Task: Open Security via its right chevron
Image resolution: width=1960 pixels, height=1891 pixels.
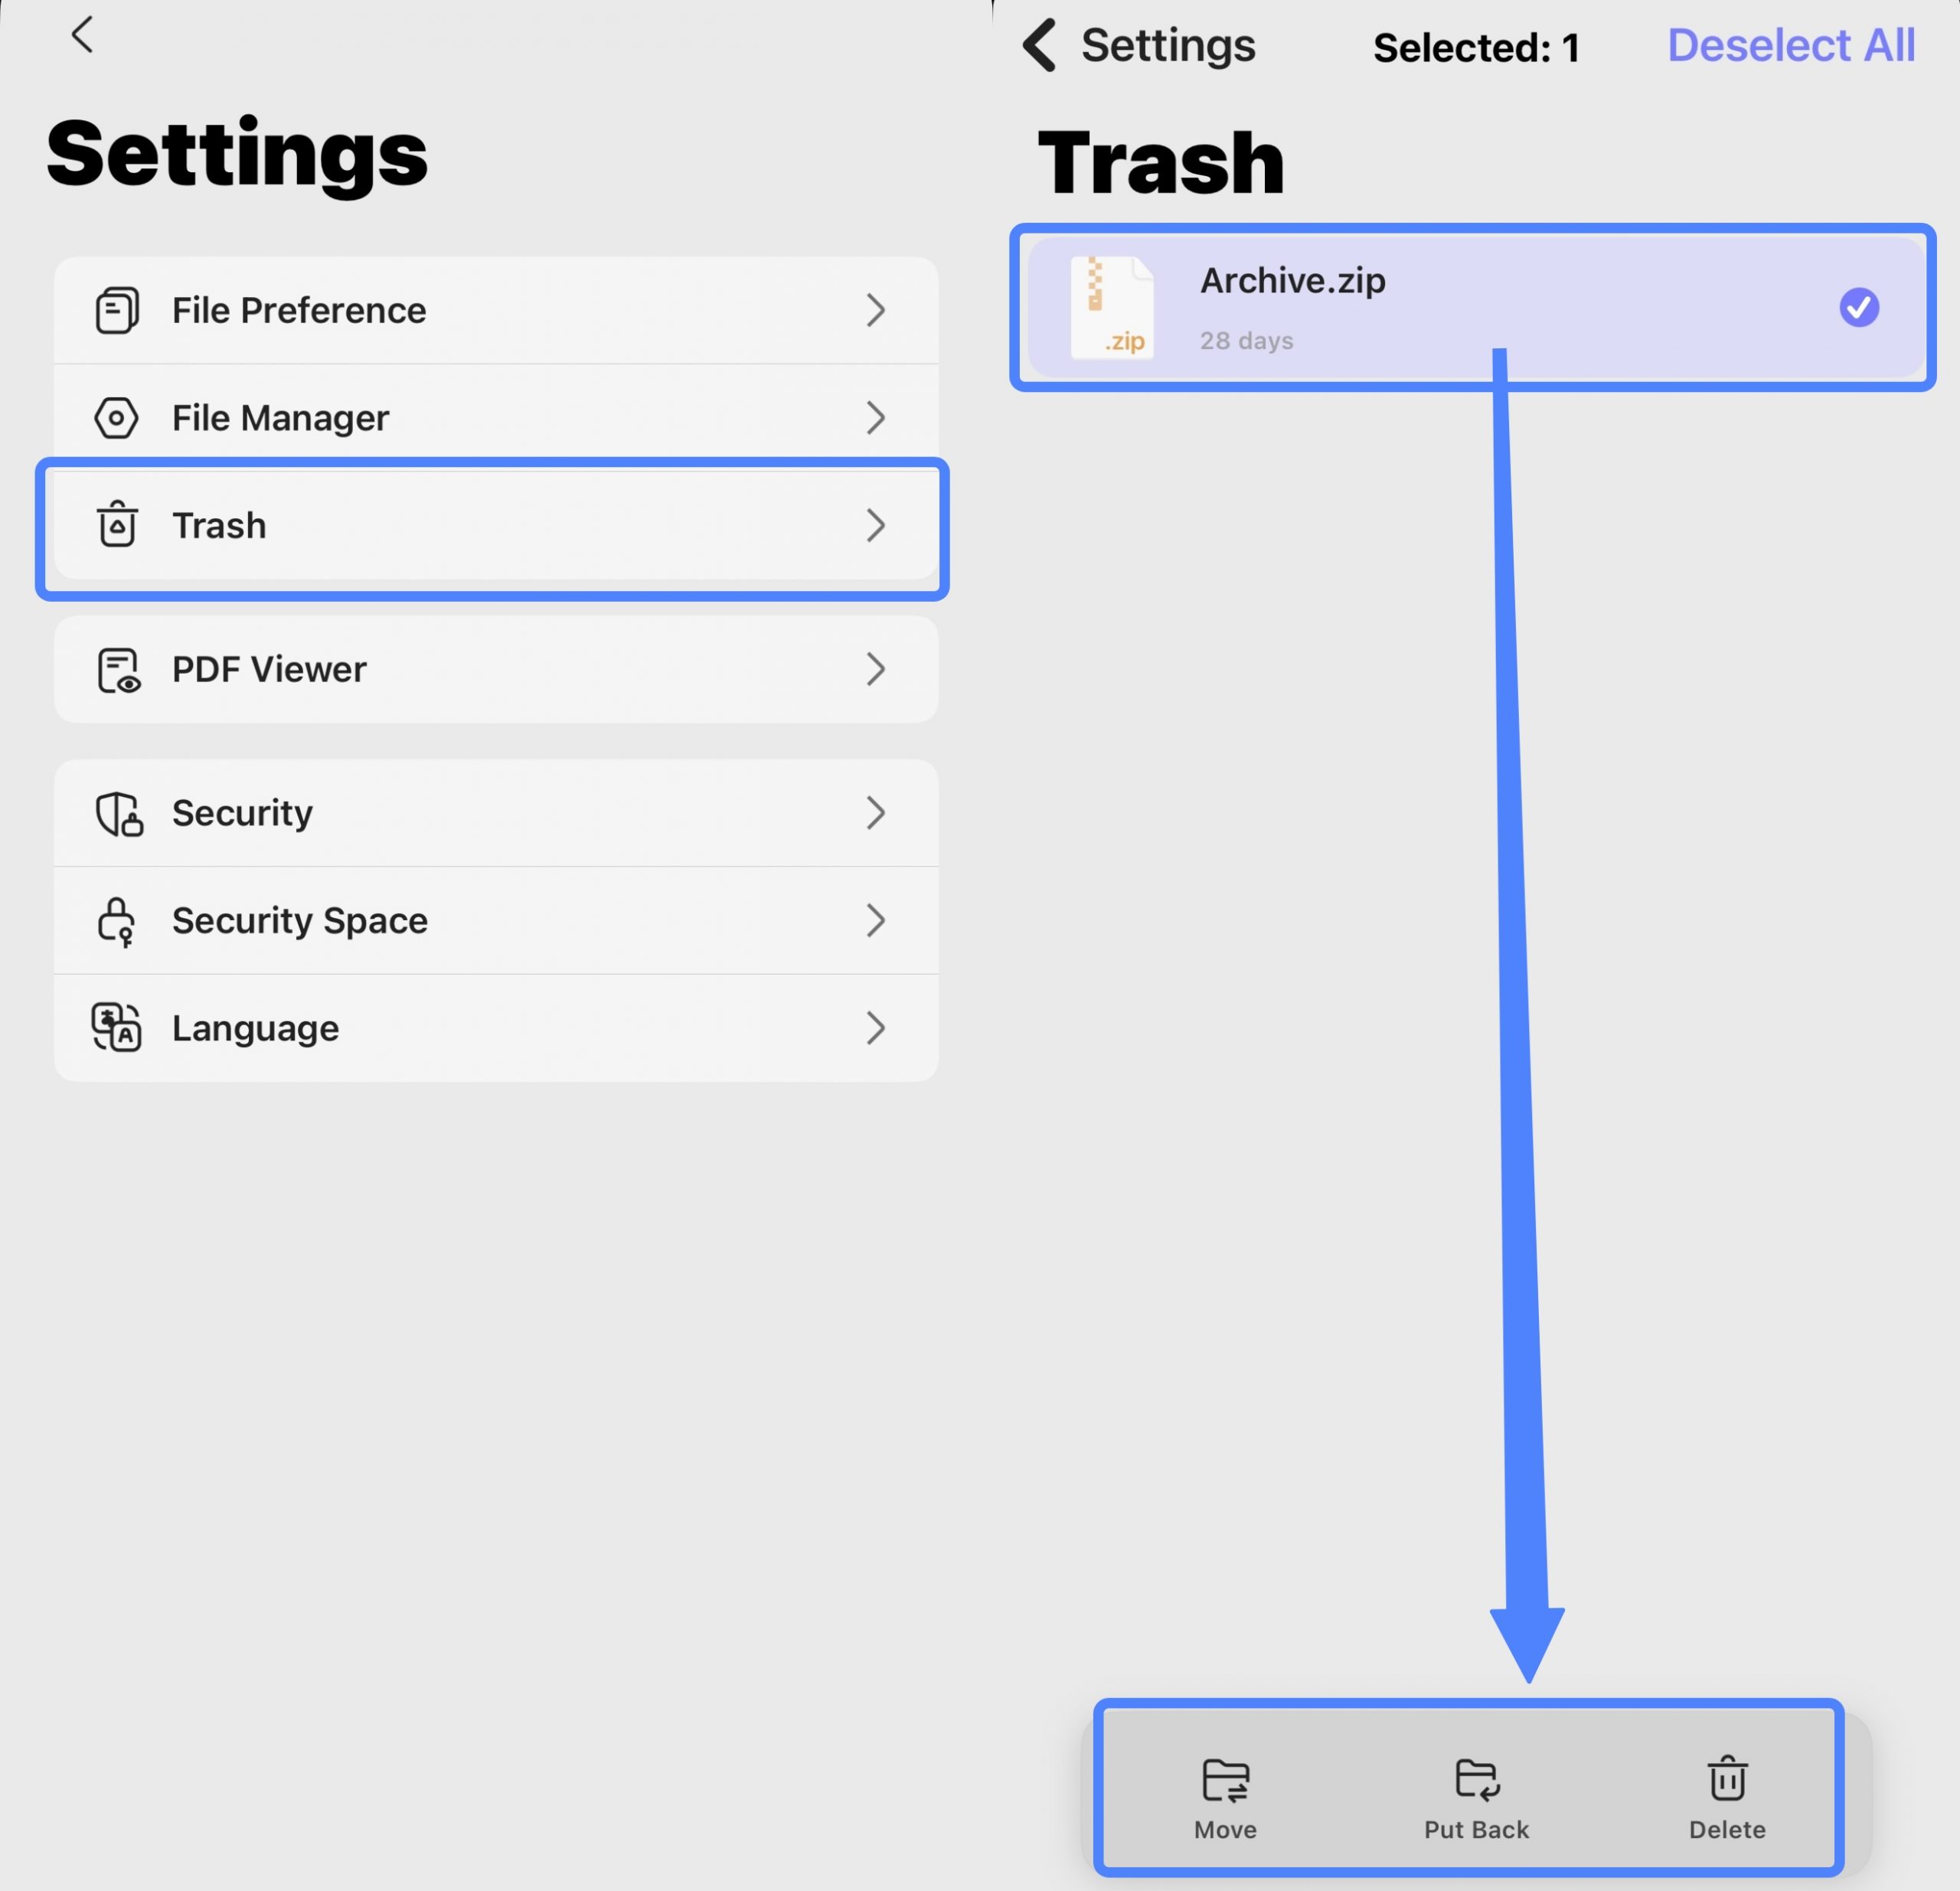Action: click(x=876, y=813)
